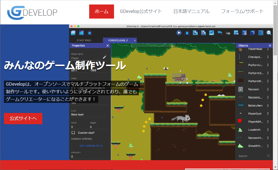Undo the last edit in the scene
This screenshot has width=278, height=170.
pyautogui.click(x=220, y=33)
